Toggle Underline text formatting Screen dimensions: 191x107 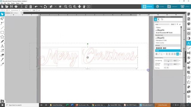161,54
